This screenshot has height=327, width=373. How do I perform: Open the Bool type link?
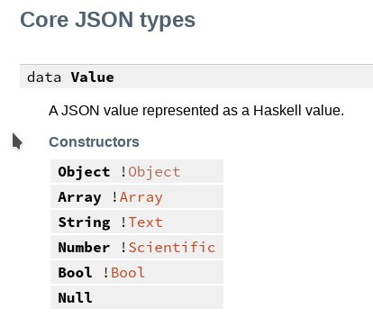pyautogui.click(x=128, y=273)
